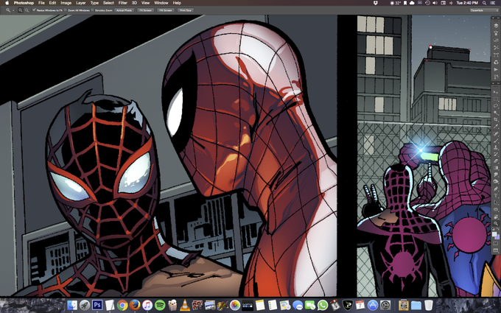Open the View menu
Screen dimensions: 501x313
145,3
